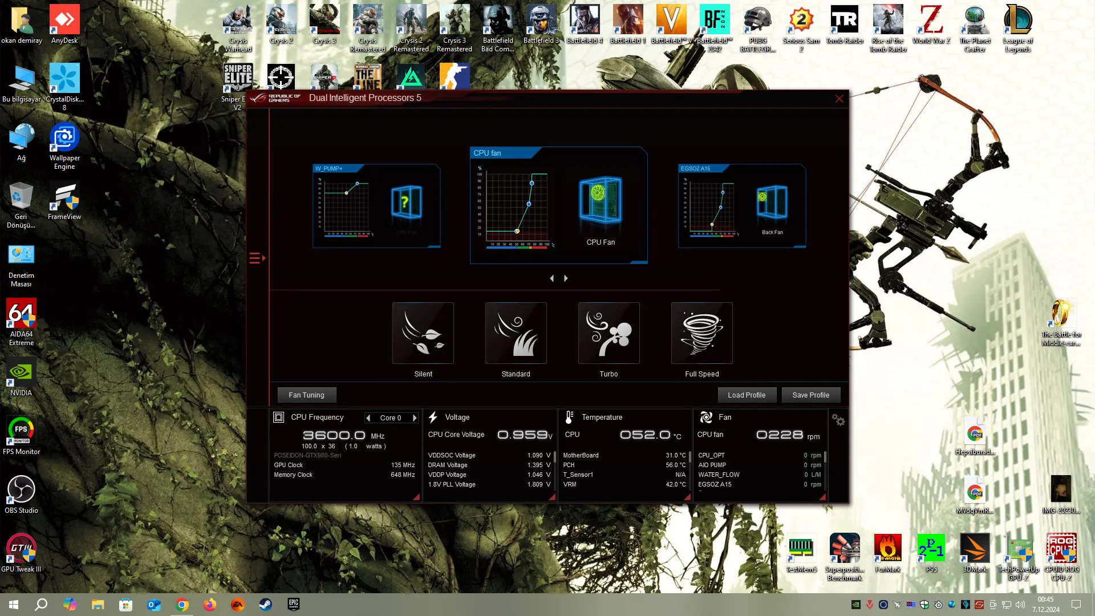Expand Temperature panel corner triangle

click(x=687, y=497)
